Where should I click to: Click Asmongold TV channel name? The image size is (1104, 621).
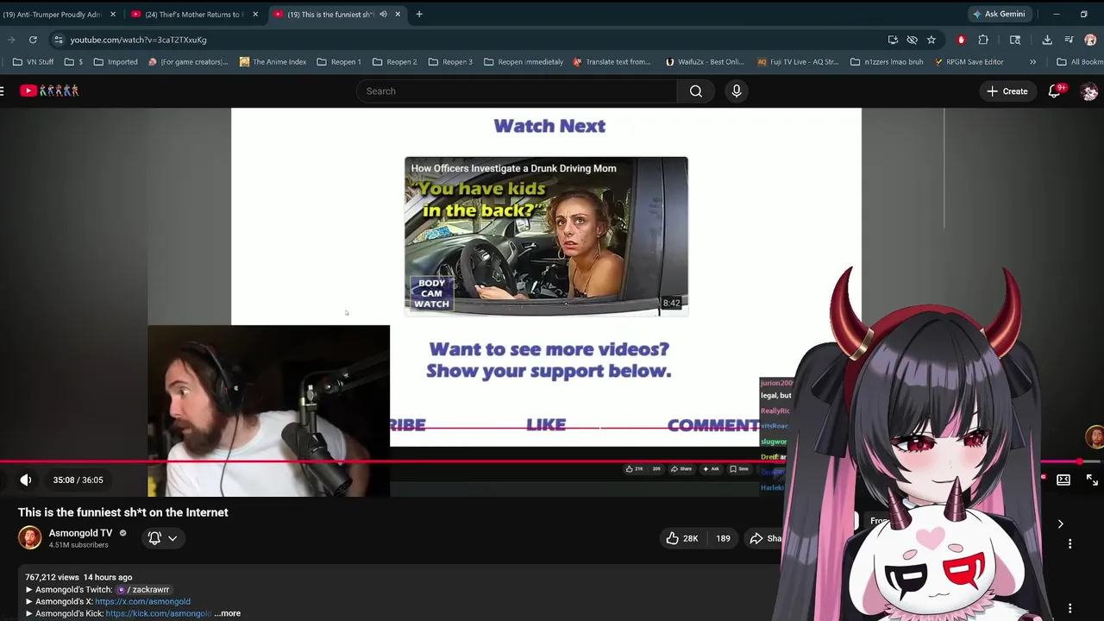pos(80,533)
